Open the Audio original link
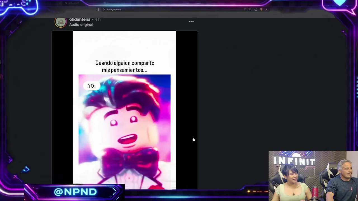The width and height of the screenshot is (358, 201). [x=81, y=25]
